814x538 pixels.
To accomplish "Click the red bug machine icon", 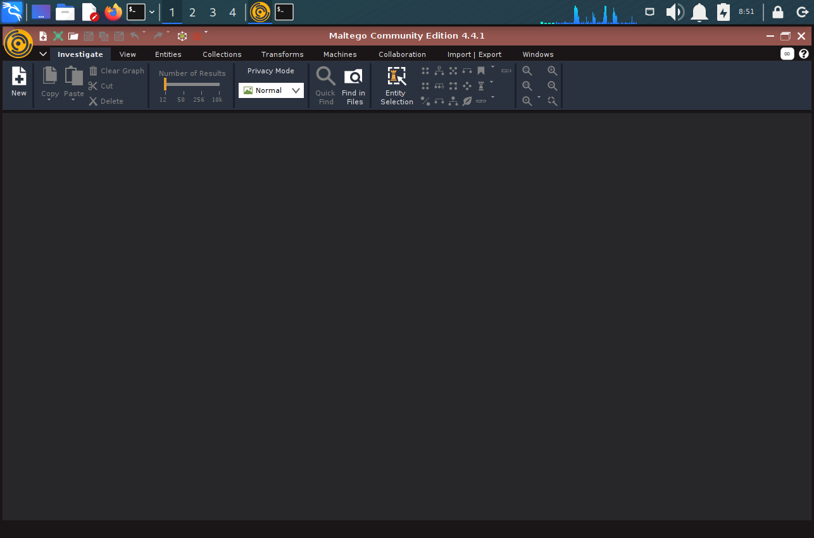I will 197,36.
